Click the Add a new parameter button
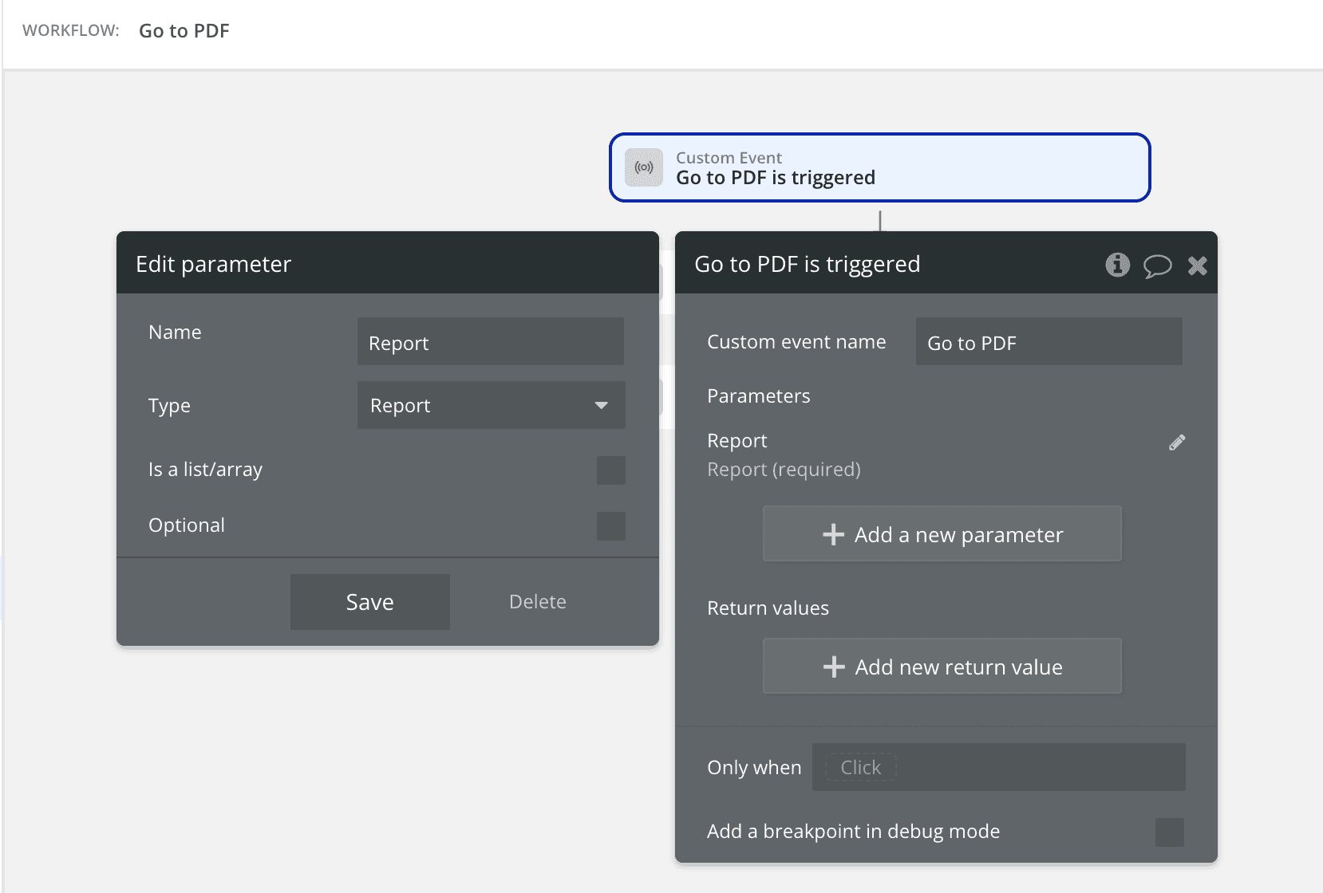Viewport: 1323px width, 893px height. click(x=942, y=534)
